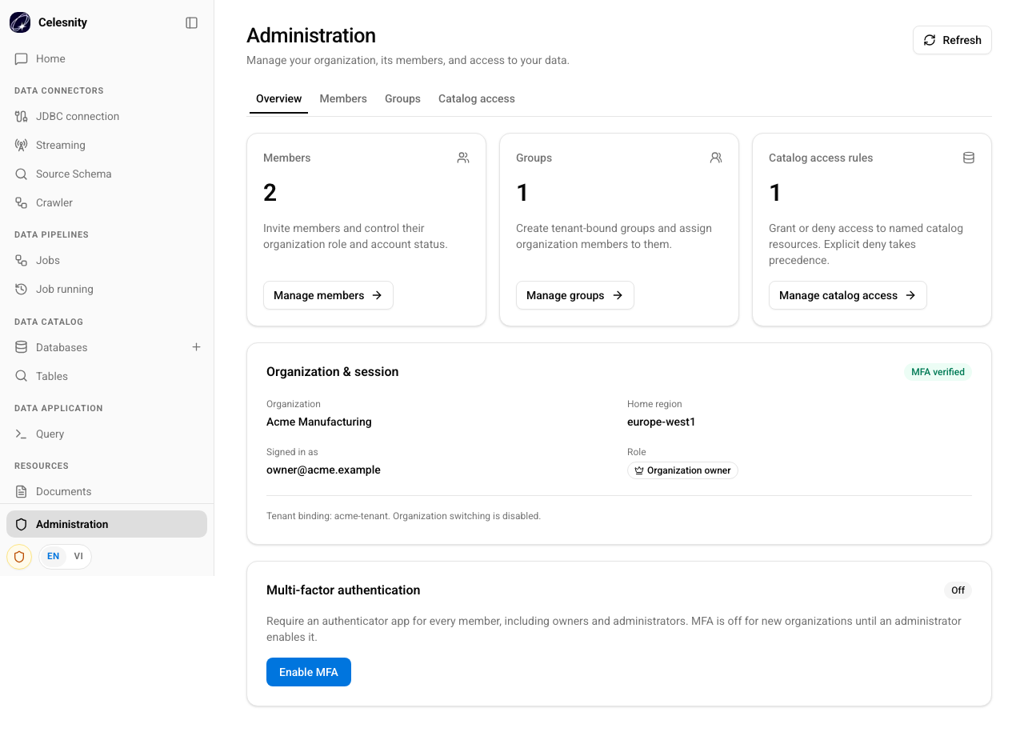Click the Documents file icon
Viewport: 1024px width, 732px height.
pos(22,491)
